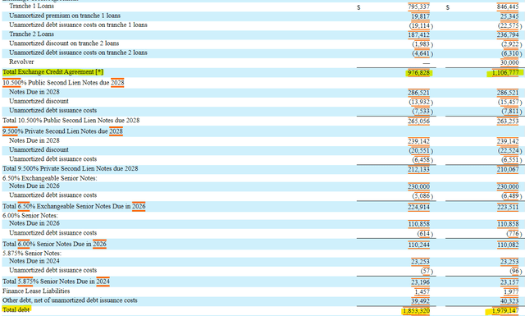Click the 'Tranche 1 Loans' row label

pos(31,6)
